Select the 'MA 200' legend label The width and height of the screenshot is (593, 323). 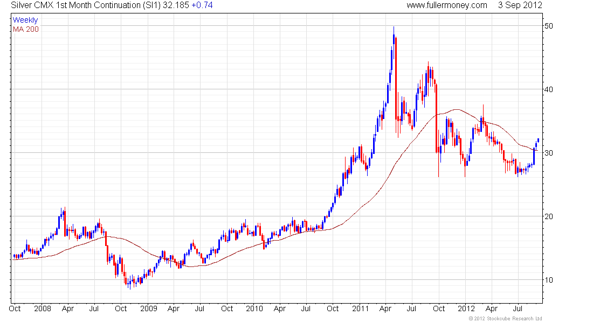point(26,29)
